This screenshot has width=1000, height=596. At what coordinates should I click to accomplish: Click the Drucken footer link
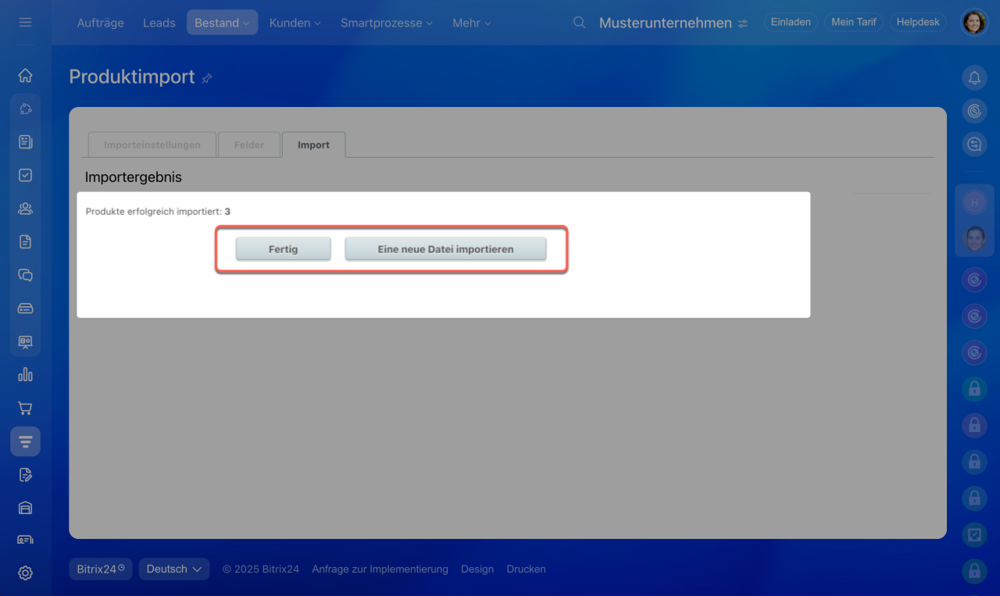tap(526, 569)
